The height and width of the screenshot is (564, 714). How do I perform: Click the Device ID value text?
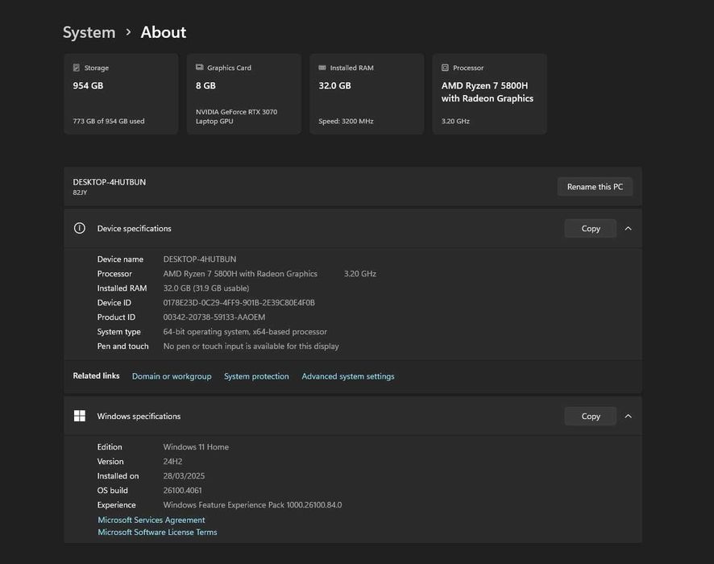pyautogui.click(x=239, y=303)
